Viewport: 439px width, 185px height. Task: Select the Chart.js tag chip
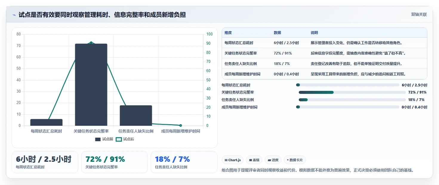click(233, 160)
